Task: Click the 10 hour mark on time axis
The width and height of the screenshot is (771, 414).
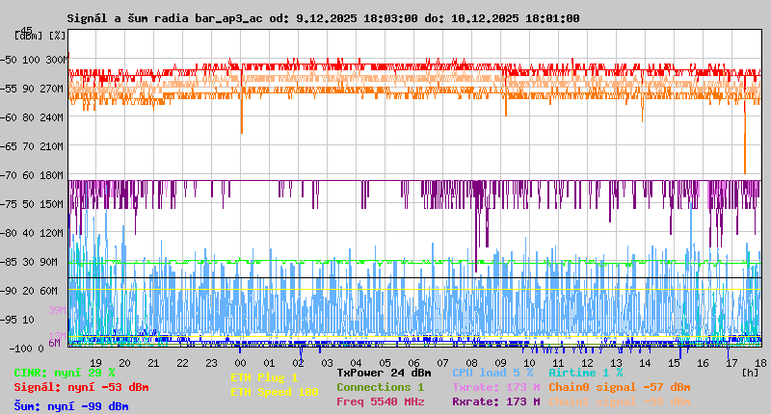Action: (529, 363)
